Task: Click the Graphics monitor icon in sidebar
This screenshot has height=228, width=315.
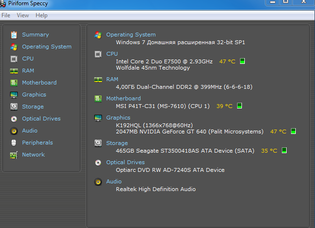Action: coord(14,95)
